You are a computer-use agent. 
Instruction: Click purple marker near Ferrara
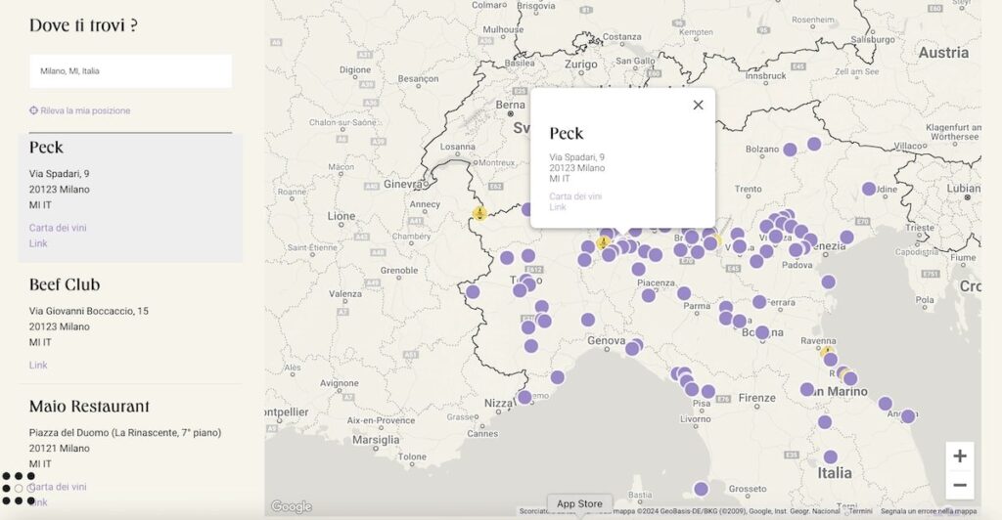pos(759,302)
